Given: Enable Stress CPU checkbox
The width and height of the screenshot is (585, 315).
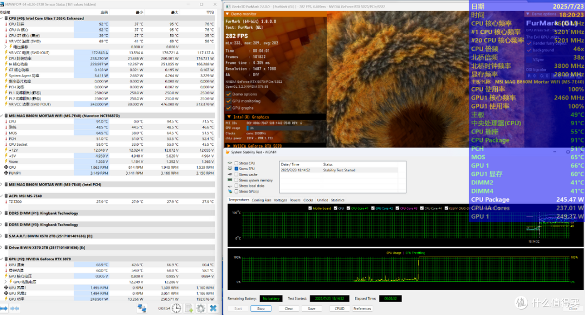Looking at the screenshot, I should pos(236,163).
